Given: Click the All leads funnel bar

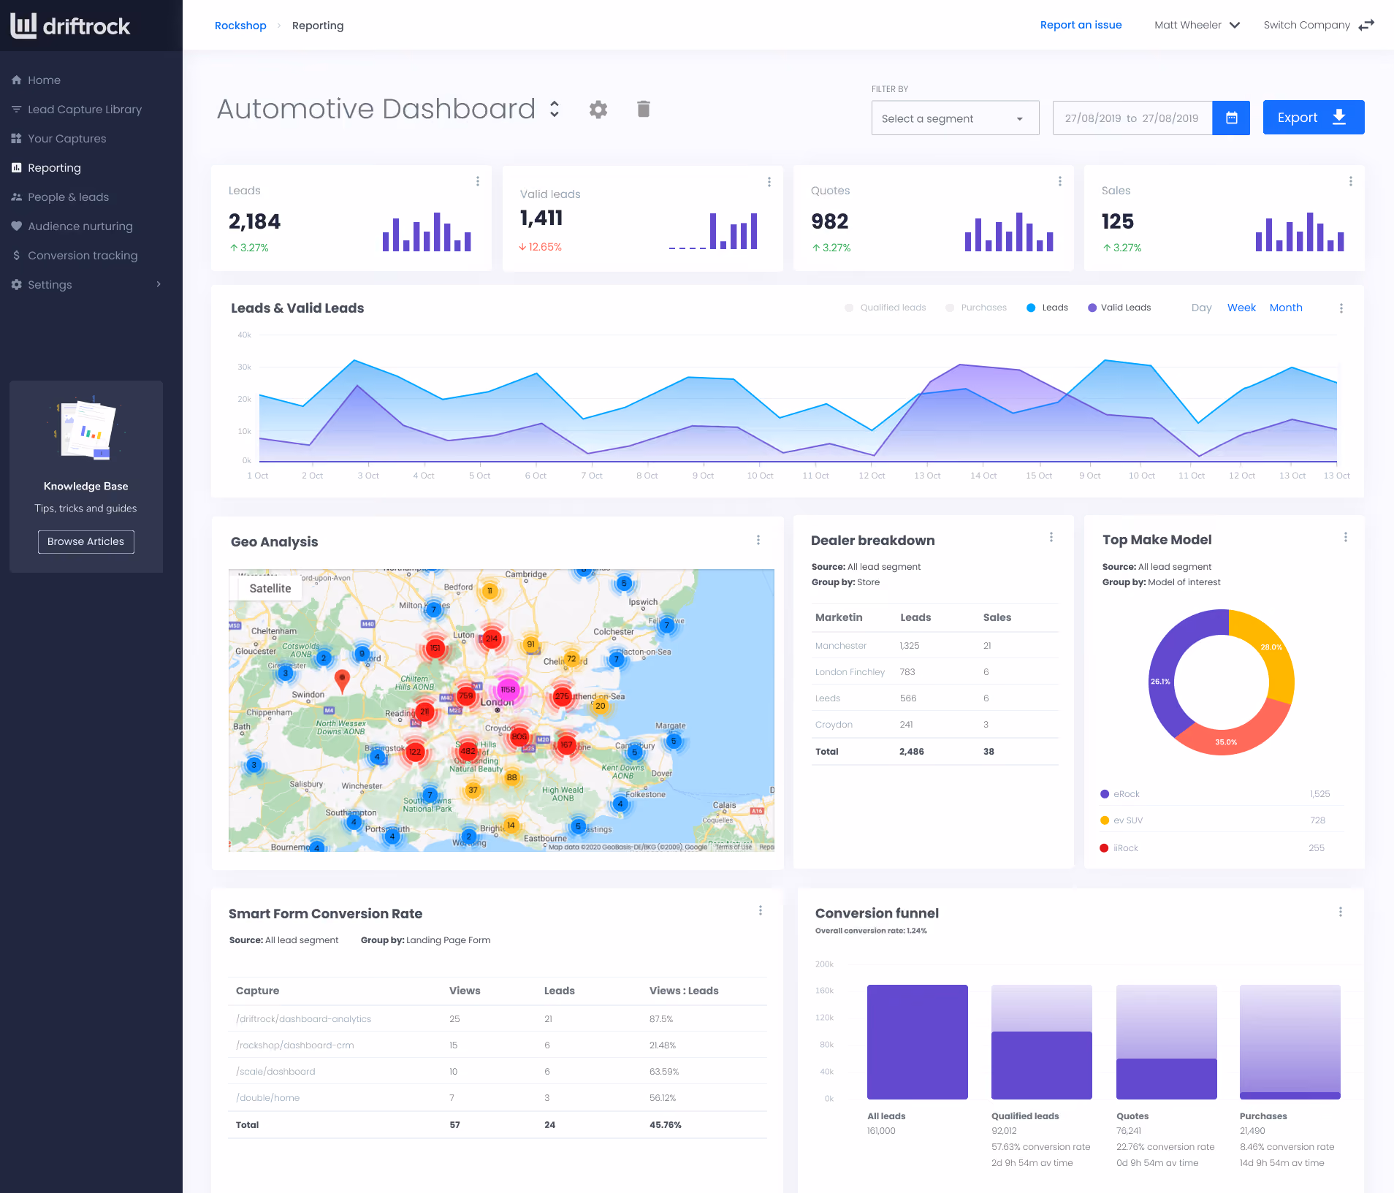Looking at the screenshot, I should pos(918,1042).
